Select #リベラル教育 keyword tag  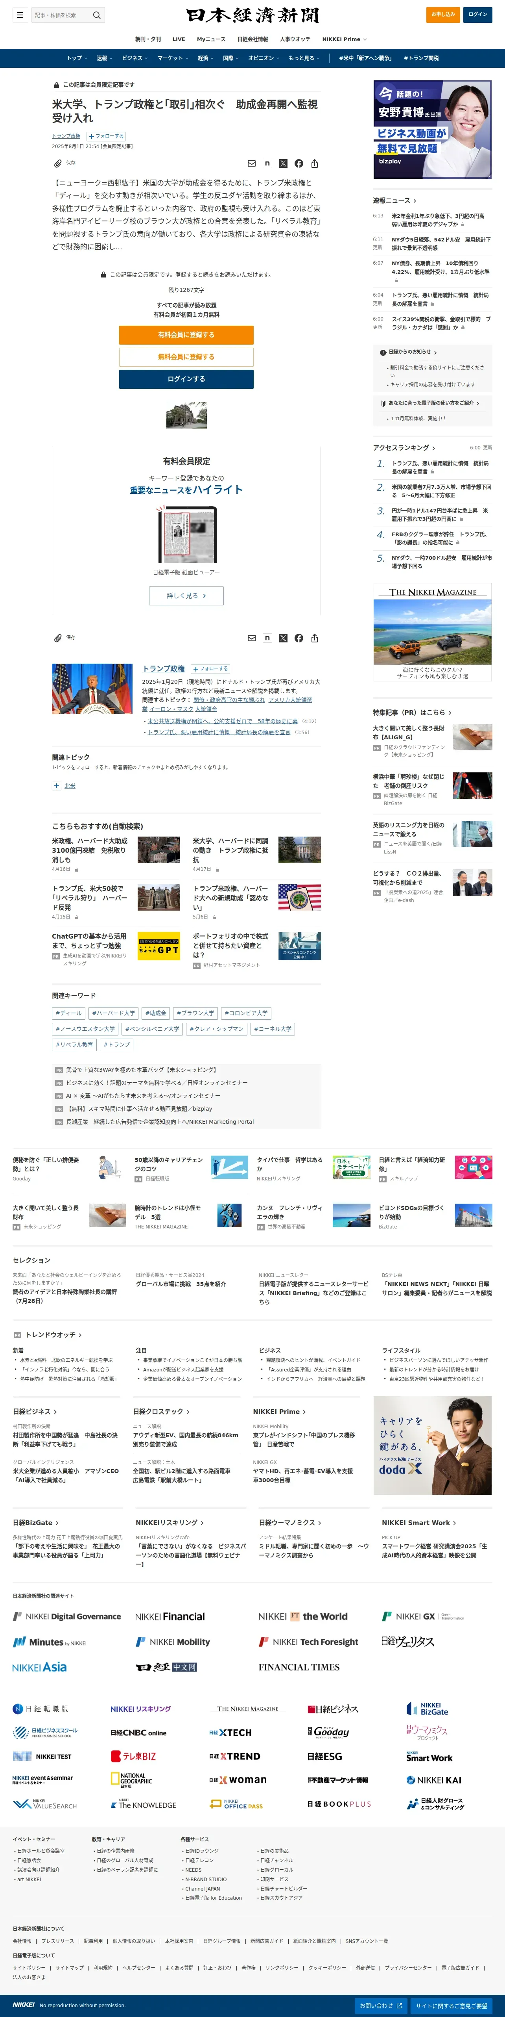[74, 1045]
